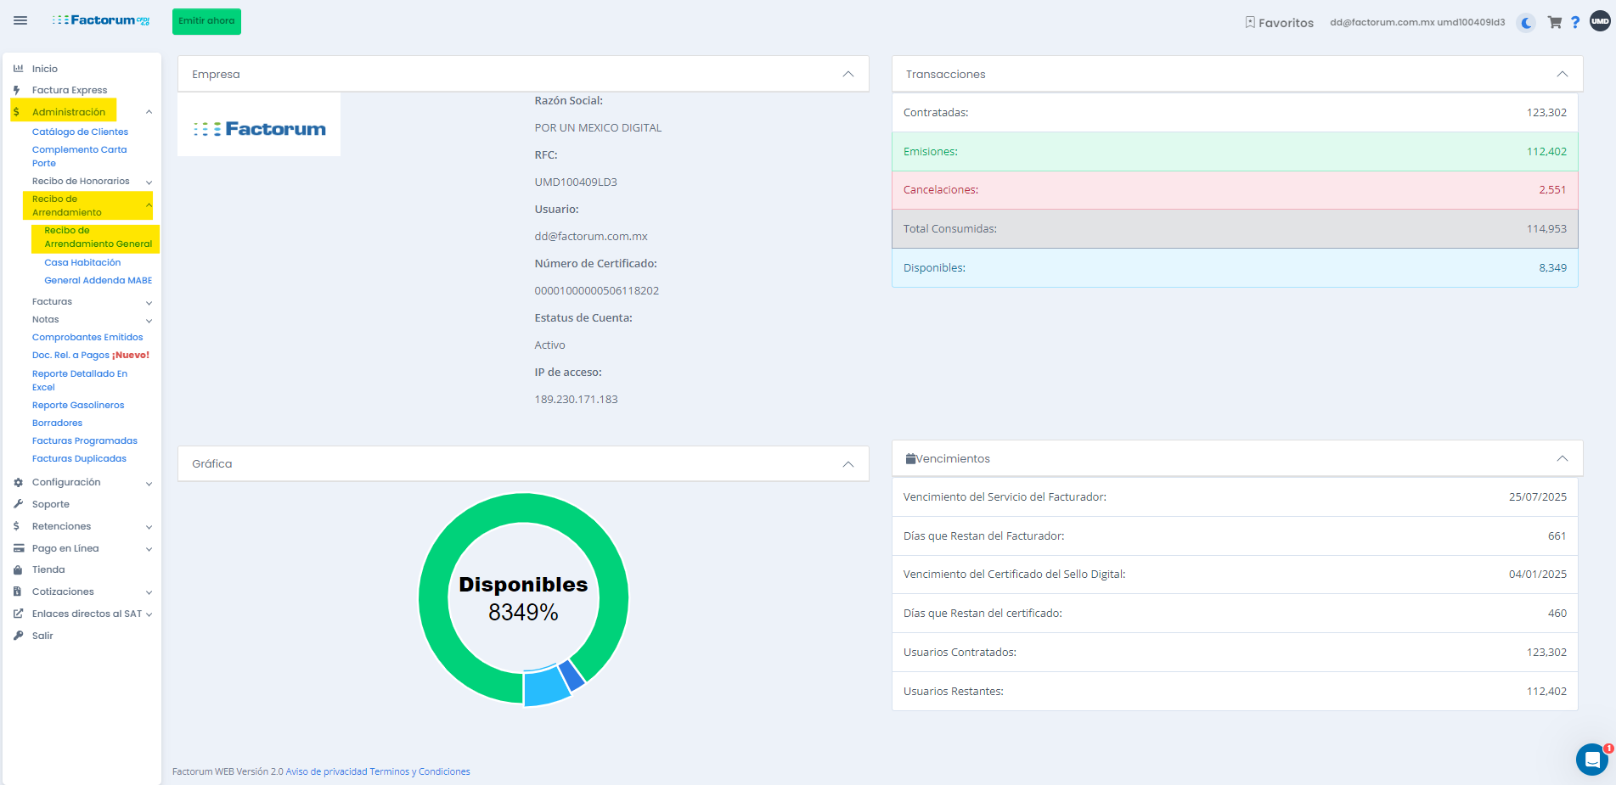Screen dimensions: 1616x785
Task: Click the Factorum logo in header
Action: coord(101,20)
